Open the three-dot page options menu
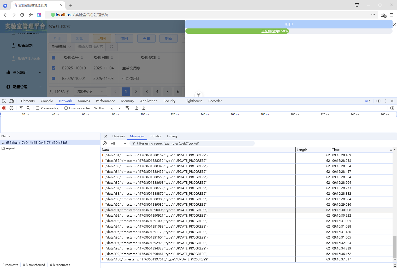Image resolution: width=397 pixels, height=268 pixels. pyautogui.click(x=373, y=15)
